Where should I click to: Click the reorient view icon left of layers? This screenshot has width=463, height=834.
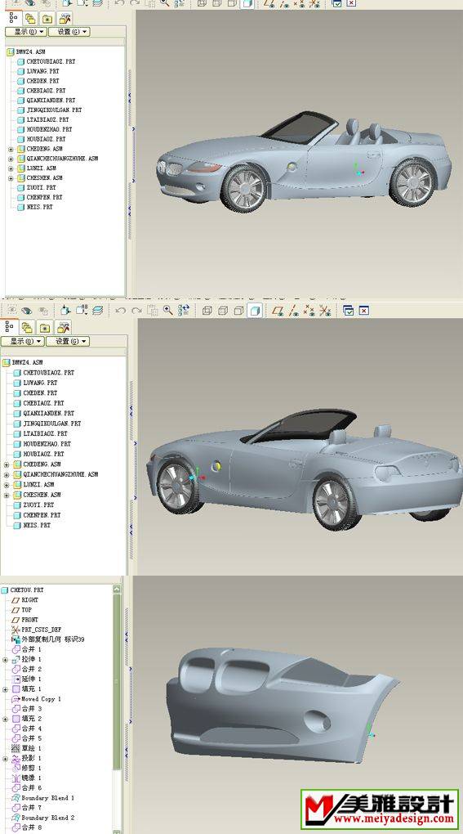coord(65,310)
